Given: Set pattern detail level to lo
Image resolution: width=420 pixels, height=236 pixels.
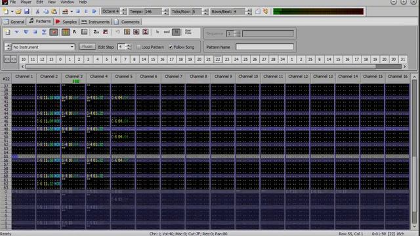Looking at the screenshot, I should [157, 32].
